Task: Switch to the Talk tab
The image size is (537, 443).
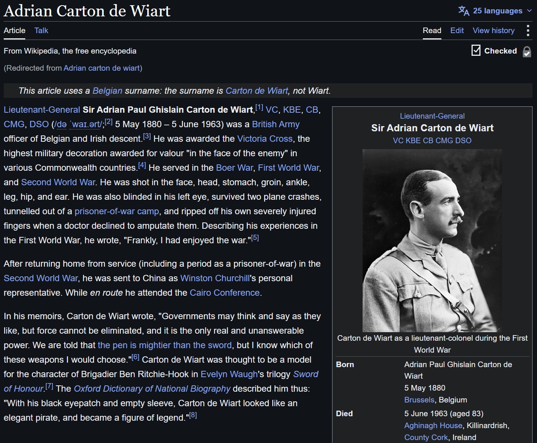Action: [41, 31]
